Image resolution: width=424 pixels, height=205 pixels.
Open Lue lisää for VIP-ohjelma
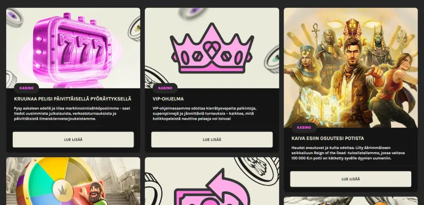pyautogui.click(x=212, y=140)
